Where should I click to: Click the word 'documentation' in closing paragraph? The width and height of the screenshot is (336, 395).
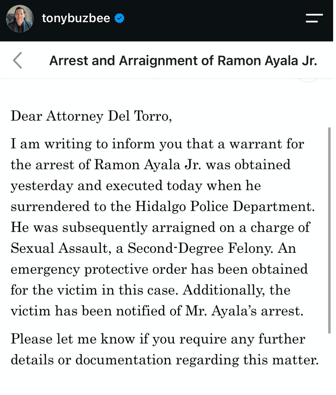click(x=123, y=360)
